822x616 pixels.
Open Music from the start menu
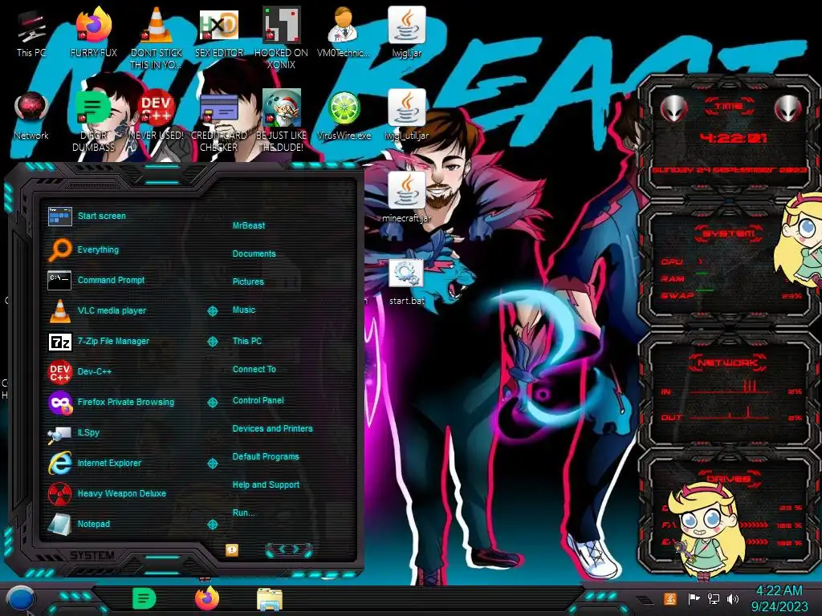244,310
